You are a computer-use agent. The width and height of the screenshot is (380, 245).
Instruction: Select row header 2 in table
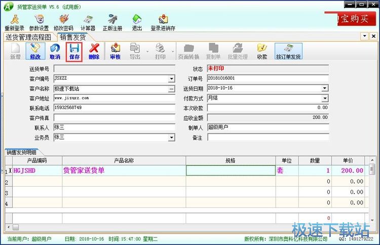tap(9, 182)
